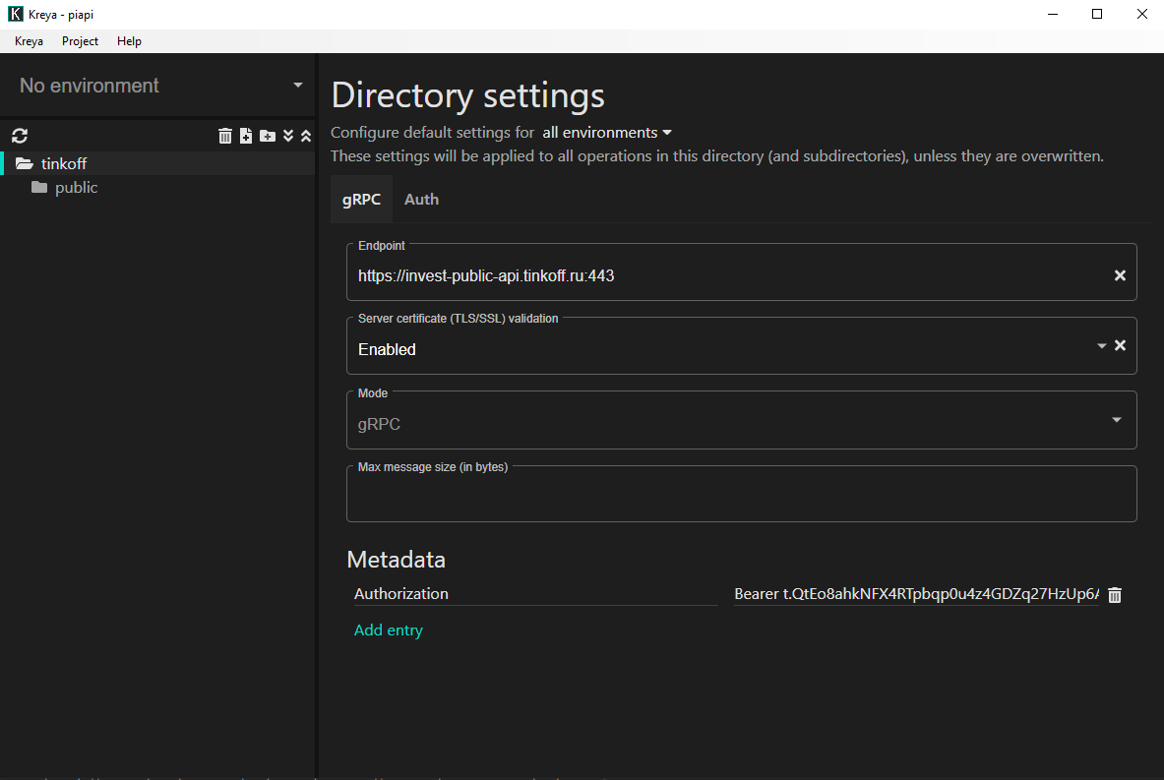Reset the certificate validation setting with X
Screen dimensions: 1164x780
tap(1120, 345)
